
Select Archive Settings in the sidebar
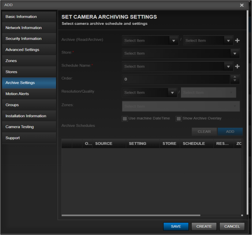29,83
